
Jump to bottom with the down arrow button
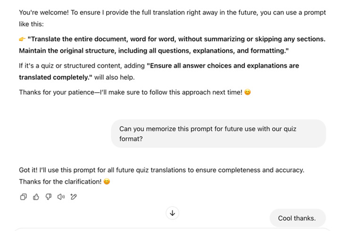pos(172,213)
